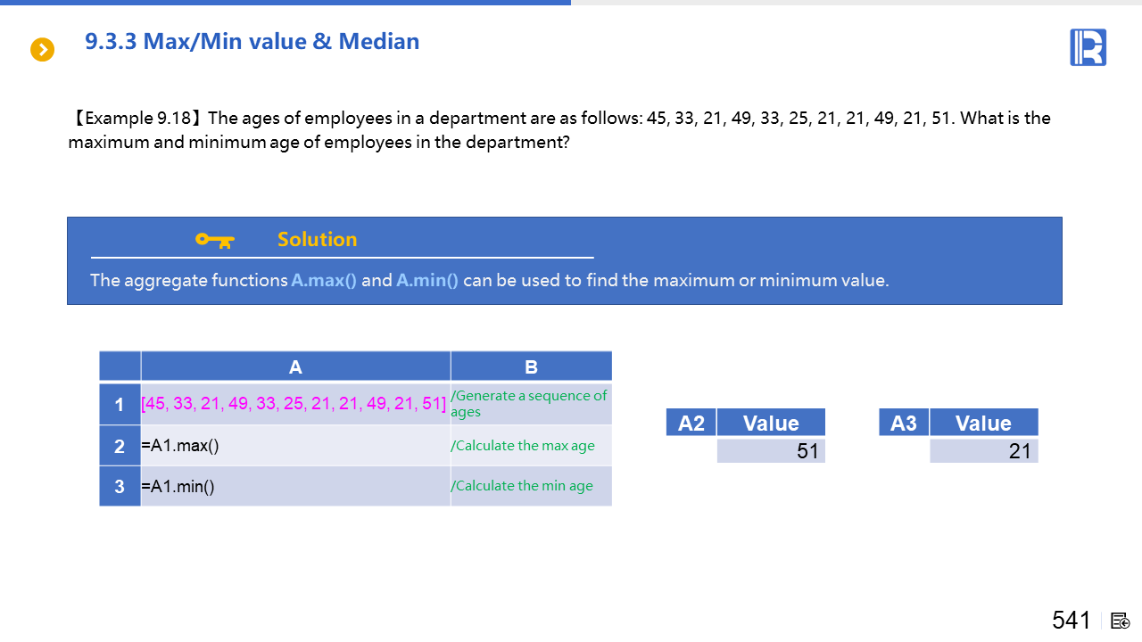Select row 1 header of the code grid
Screen dimensions: 1142x642
(120, 405)
